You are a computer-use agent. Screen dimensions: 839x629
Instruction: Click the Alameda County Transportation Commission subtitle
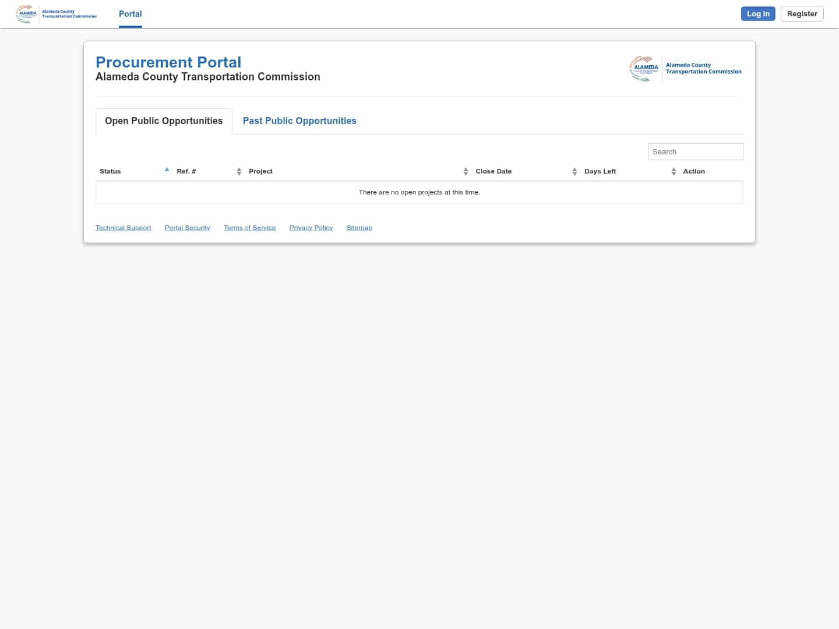coord(208,77)
